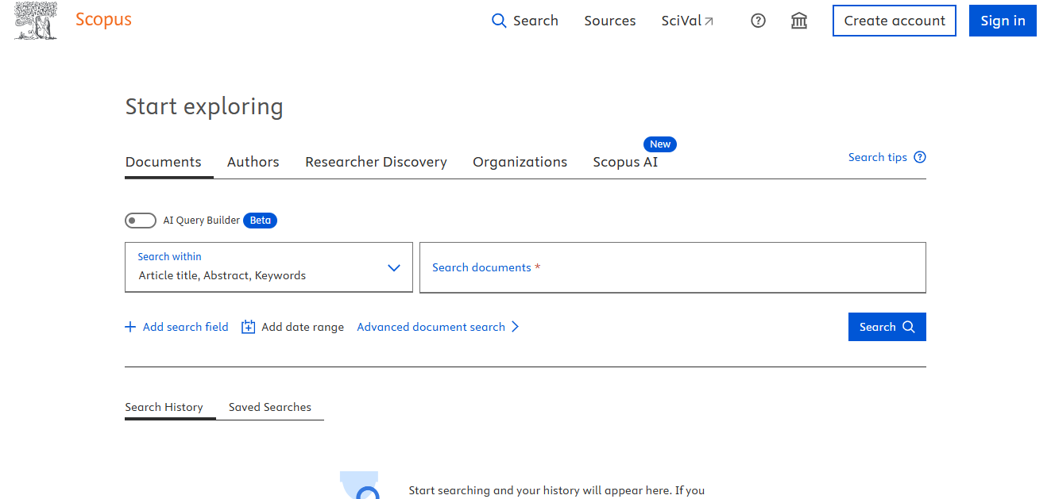Open the help question mark icon
The width and height of the screenshot is (1055, 499).
pyautogui.click(x=758, y=21)
